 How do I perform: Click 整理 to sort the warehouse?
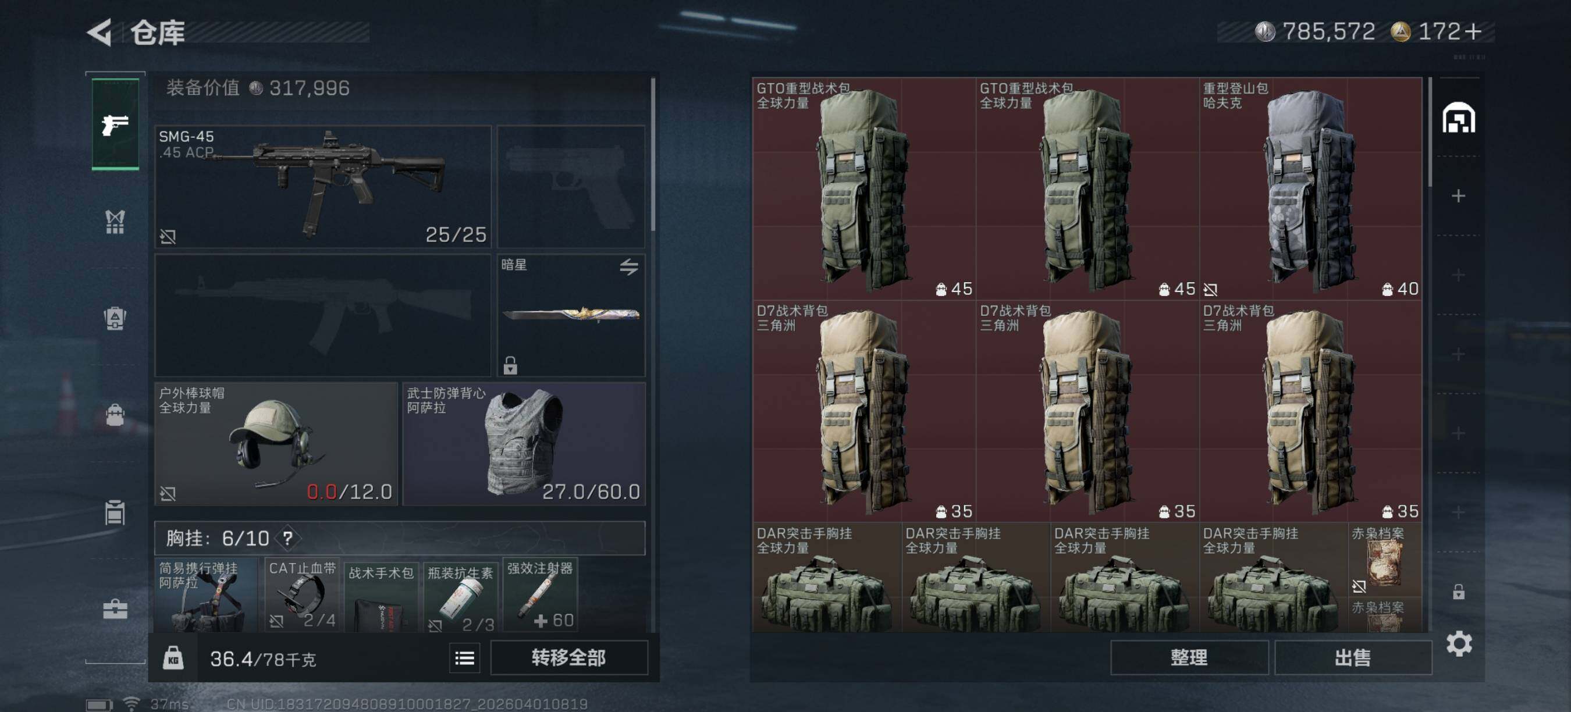pos(1189,658)
